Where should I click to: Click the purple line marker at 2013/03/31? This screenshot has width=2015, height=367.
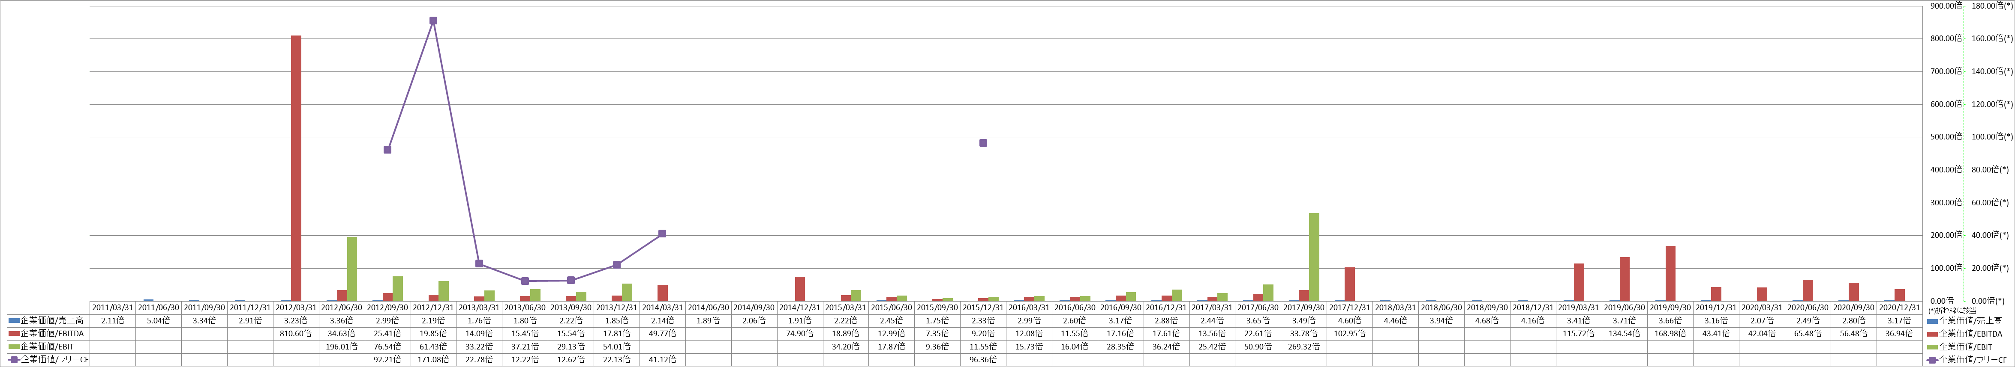pyautogui.click(x=480, y=264)
